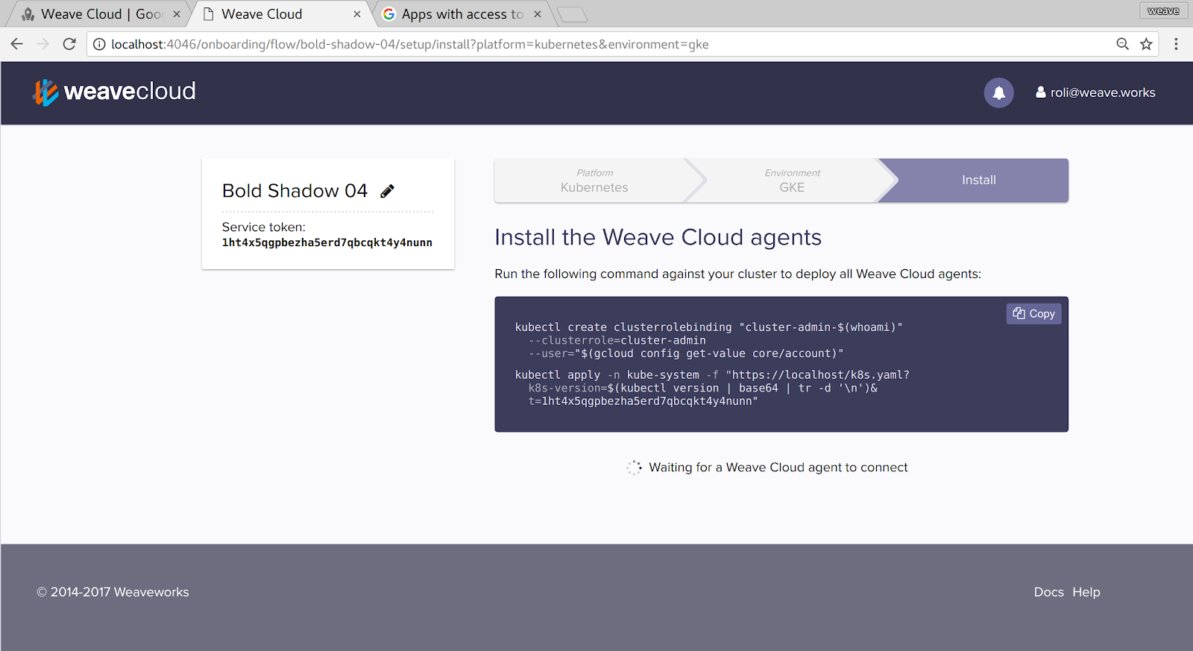
Task: Click the --clusterrole=cluster-admin line
Action: (x=617, y=341)
